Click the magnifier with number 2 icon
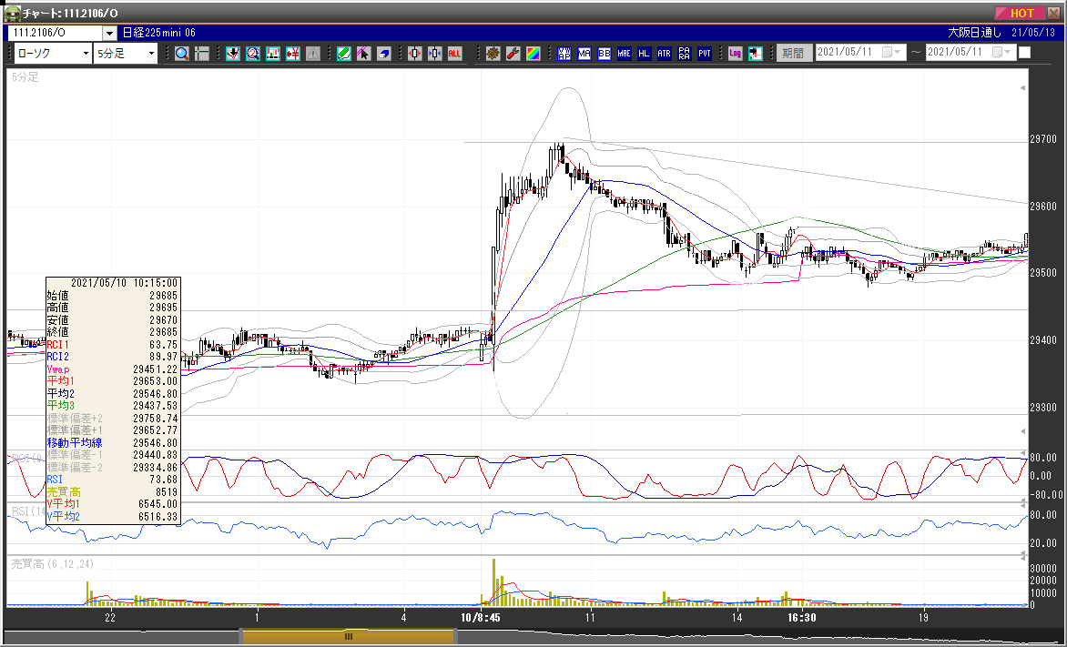 [x=253, y=53]
